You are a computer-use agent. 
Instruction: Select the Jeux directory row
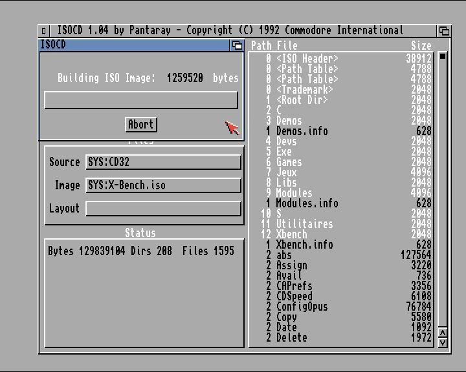(341, 172)
